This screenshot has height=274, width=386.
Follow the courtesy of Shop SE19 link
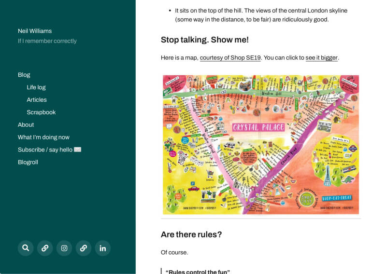(230, 58)
